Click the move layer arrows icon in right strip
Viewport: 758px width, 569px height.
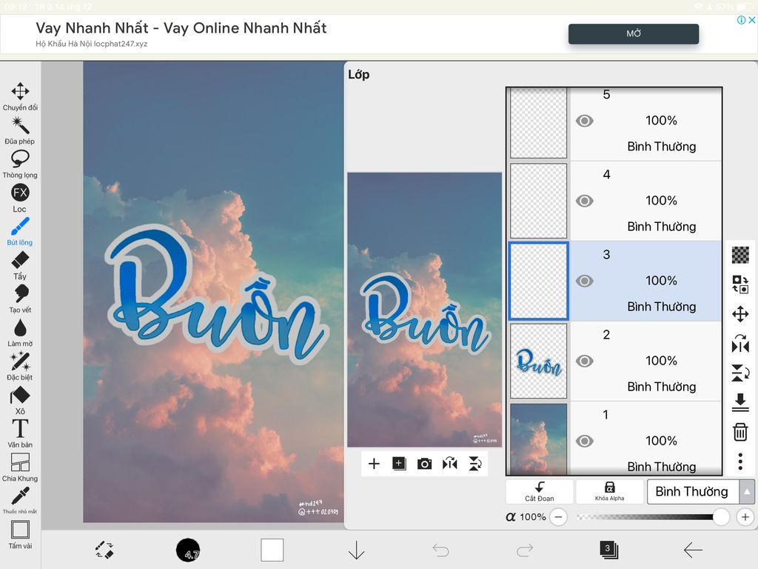tap(740, 314)
